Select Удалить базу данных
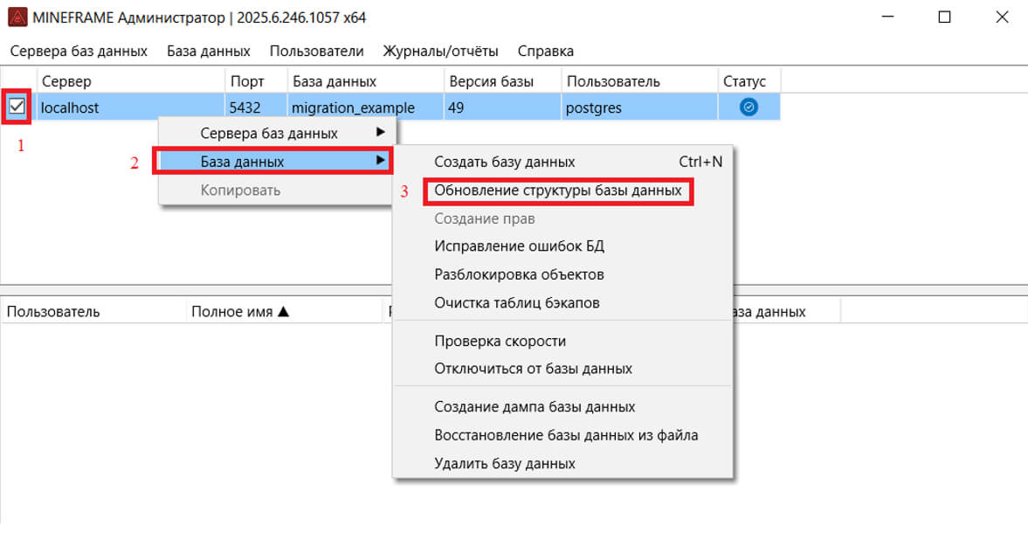 562,463
